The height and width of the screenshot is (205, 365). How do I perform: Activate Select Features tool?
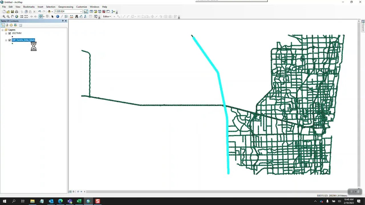[x=41, y=17]
